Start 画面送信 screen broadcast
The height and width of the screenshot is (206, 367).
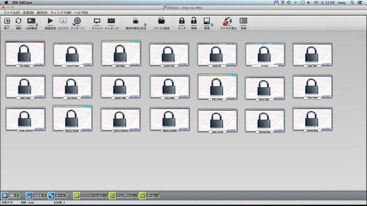(50, 22)
